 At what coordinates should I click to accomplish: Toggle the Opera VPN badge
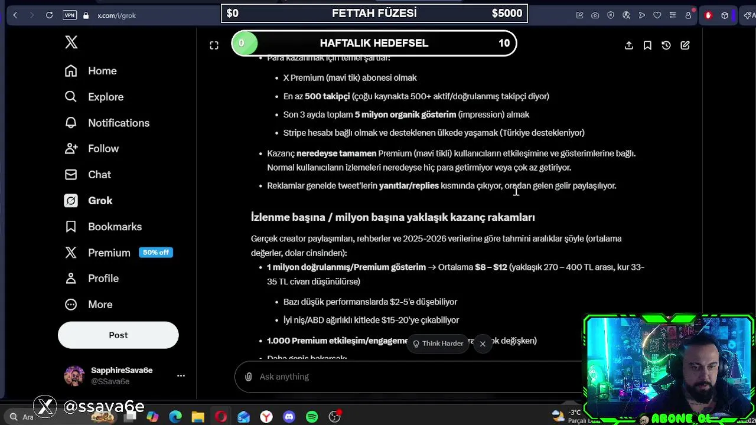click(x=70, y=15)
